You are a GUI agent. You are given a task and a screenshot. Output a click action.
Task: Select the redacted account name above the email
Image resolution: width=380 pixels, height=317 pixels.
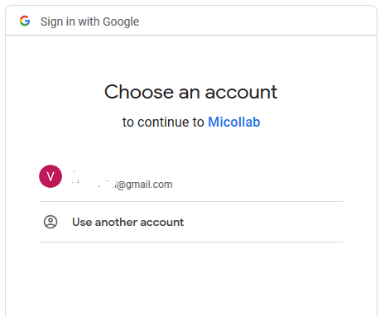pos(98,169)
